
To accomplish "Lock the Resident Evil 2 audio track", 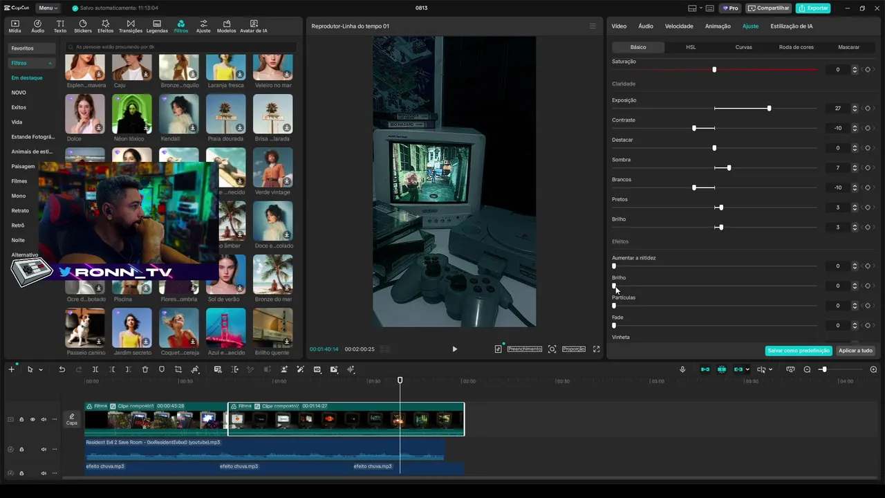I will [21, 450].
